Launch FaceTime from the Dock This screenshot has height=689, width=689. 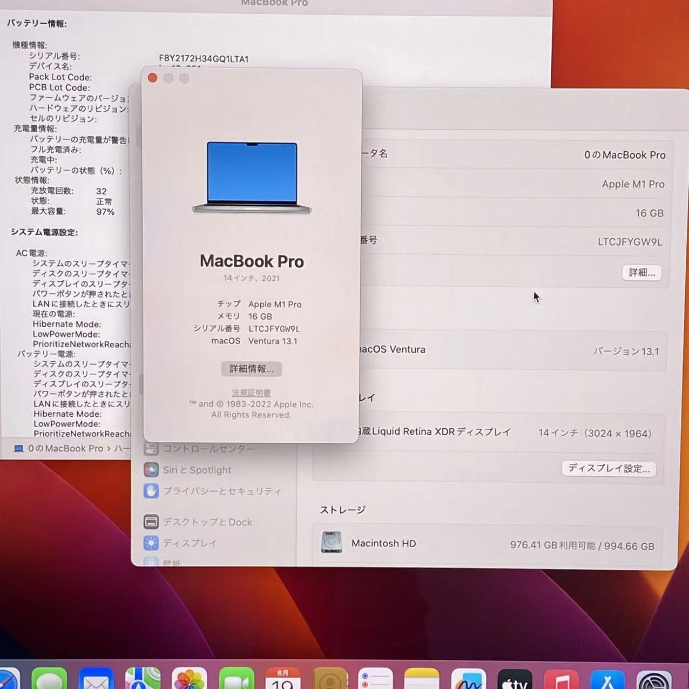[x=237, y=679]
